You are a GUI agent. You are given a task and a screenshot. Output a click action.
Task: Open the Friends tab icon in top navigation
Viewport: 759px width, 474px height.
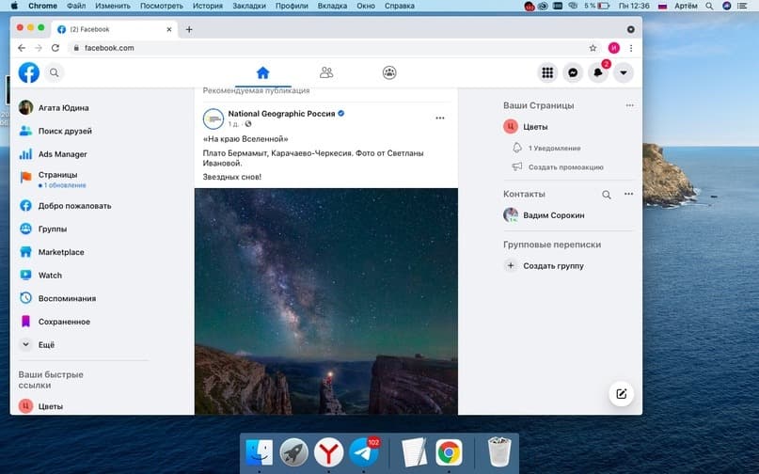326,72
